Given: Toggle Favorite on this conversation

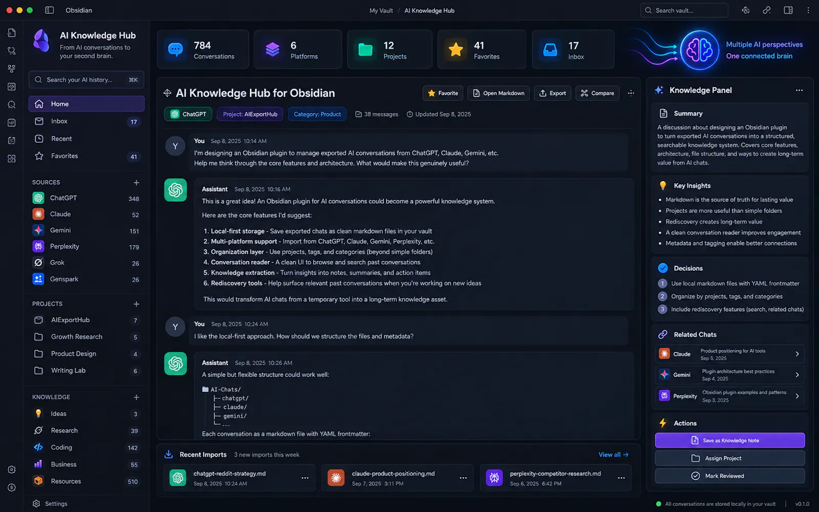Looking at the screenshot, I should tap(443, 93).
